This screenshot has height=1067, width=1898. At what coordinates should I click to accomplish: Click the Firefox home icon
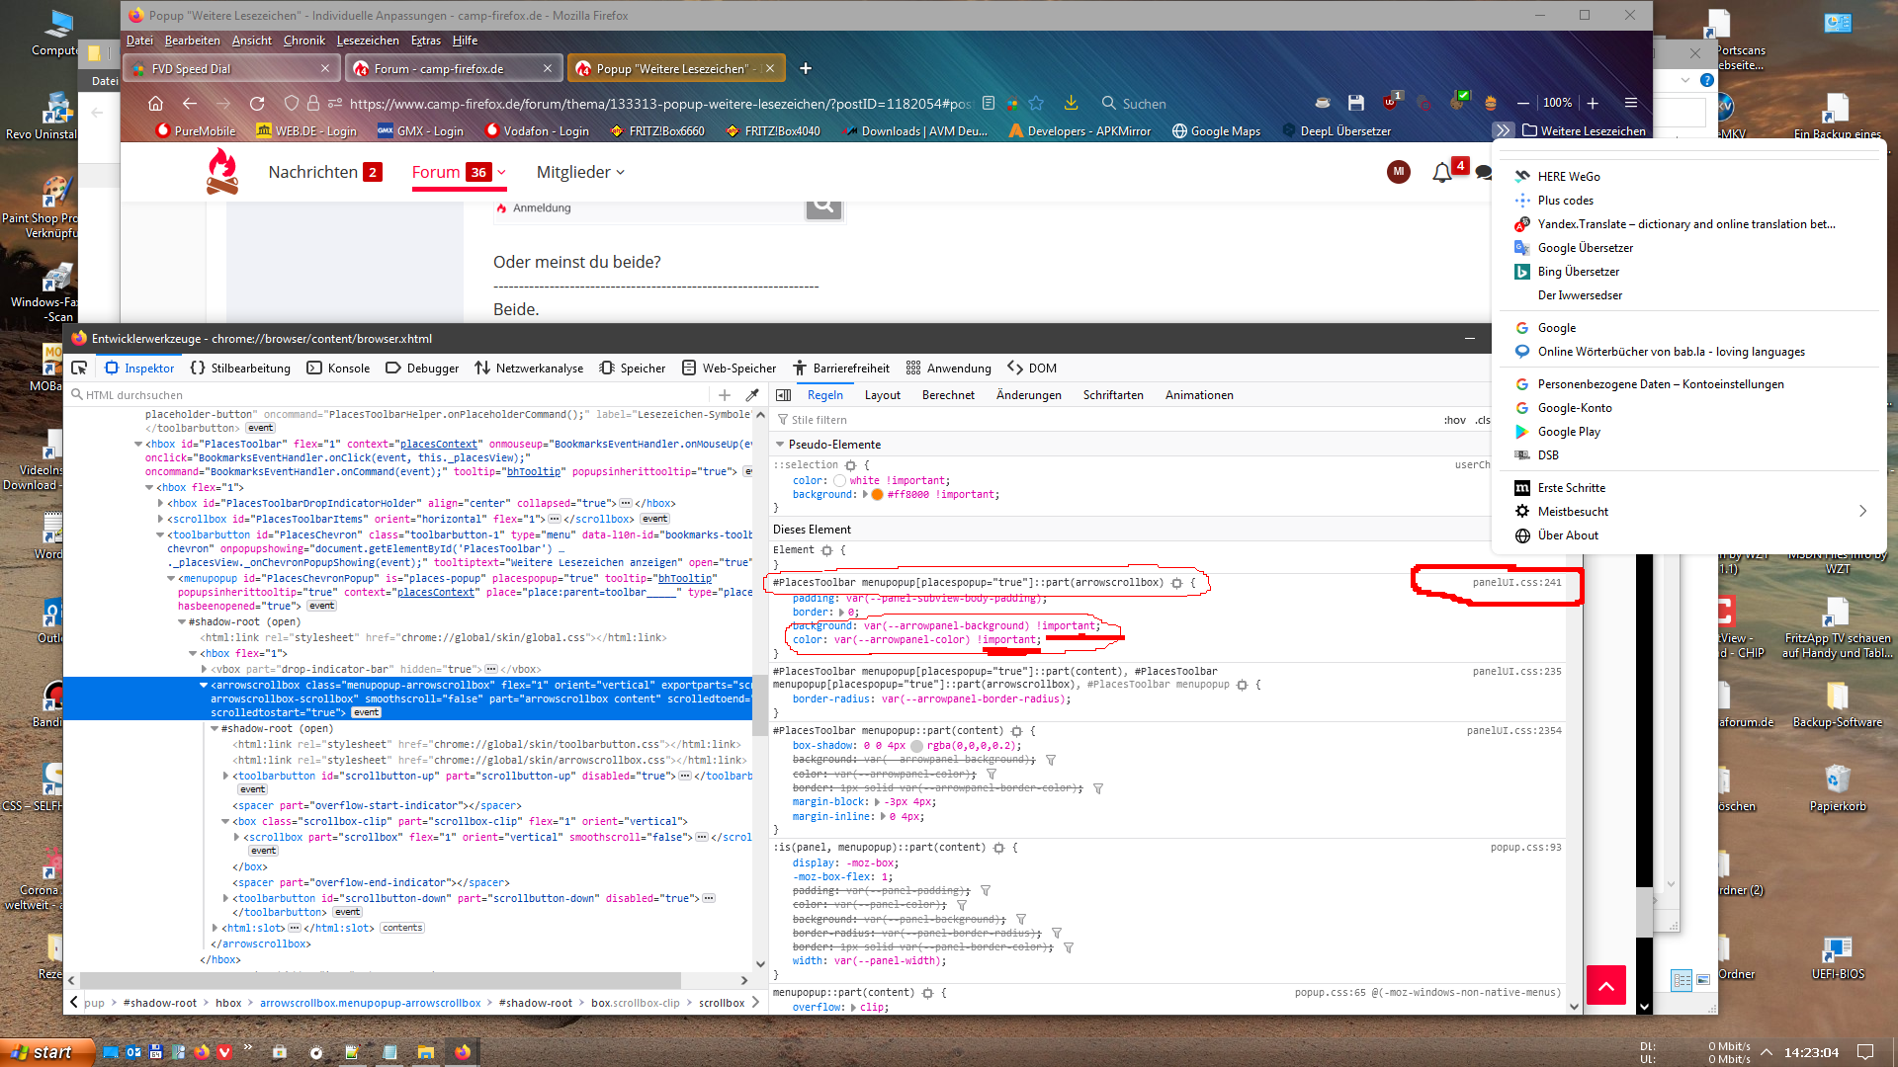pyautogui.click(x=155, y=104)
